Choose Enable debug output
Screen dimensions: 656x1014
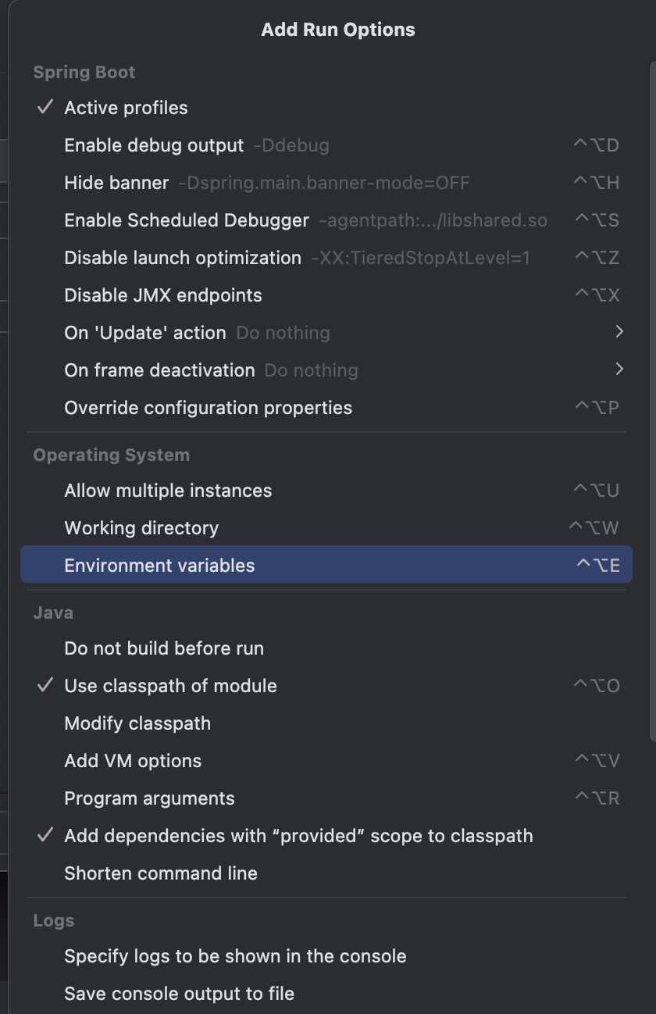coord(154,145)
